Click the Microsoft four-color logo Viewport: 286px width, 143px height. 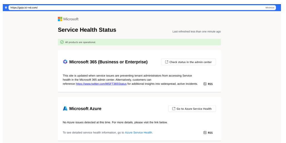tap(60, 19)
